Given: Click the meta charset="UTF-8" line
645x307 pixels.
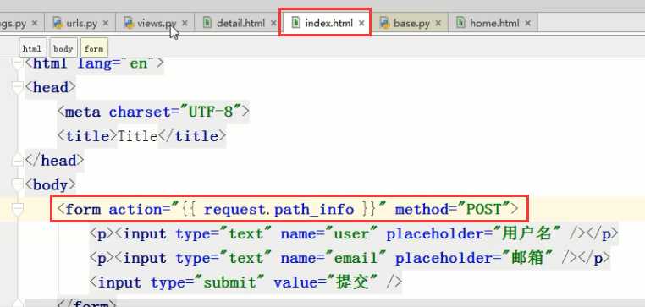Looking at the screenshot, I should [x=153, y=112].
